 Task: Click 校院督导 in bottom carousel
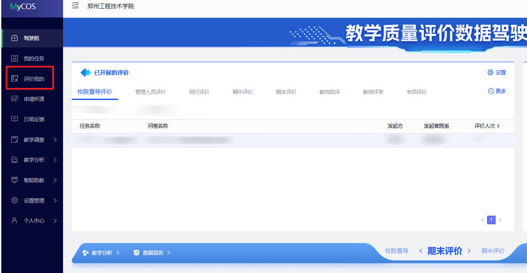tap(397, 251)
